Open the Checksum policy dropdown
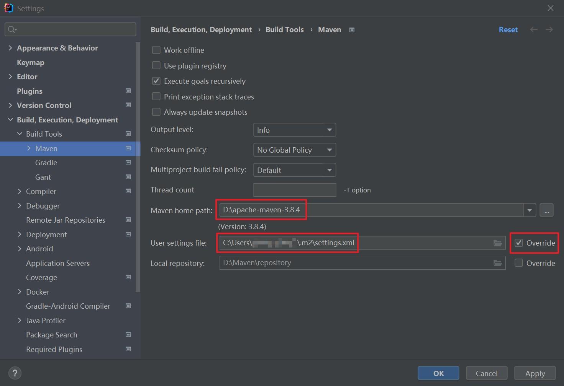Viewport: 564px width, 386px height. pos(294,150)
